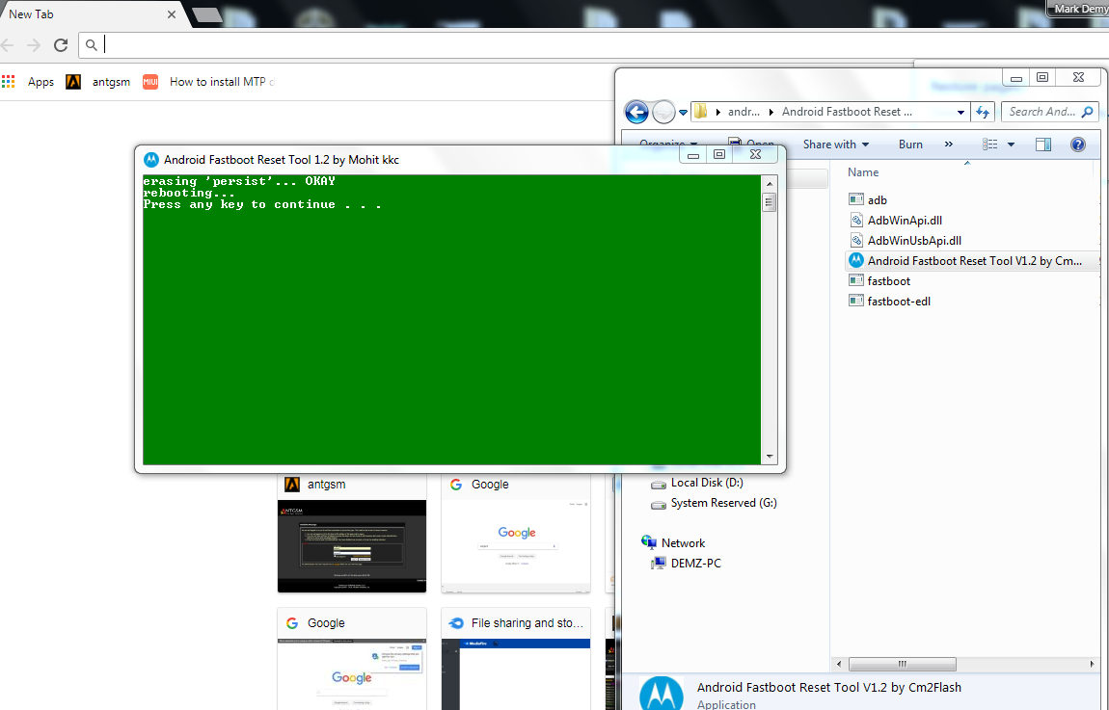
Task: Click console window scroll up arrow
Action: pos(770,184)
